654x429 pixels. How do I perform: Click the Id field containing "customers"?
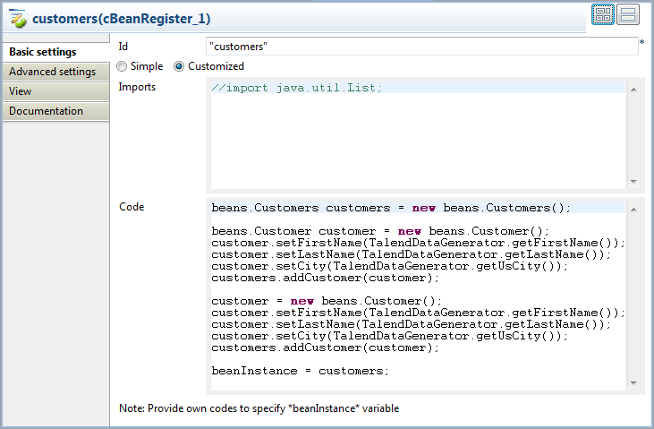[420, 46]
